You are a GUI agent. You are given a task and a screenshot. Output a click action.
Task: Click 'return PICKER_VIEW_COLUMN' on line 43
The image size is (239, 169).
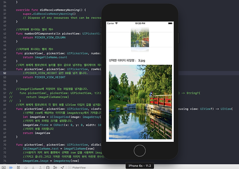click(x=44, y=38)
